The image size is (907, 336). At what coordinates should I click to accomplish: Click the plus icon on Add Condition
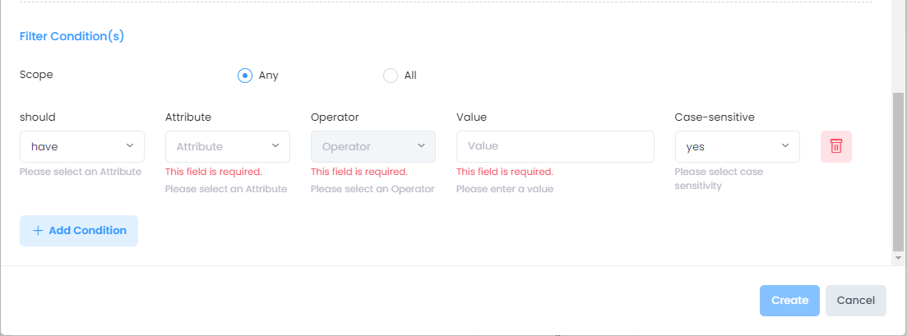37,231
